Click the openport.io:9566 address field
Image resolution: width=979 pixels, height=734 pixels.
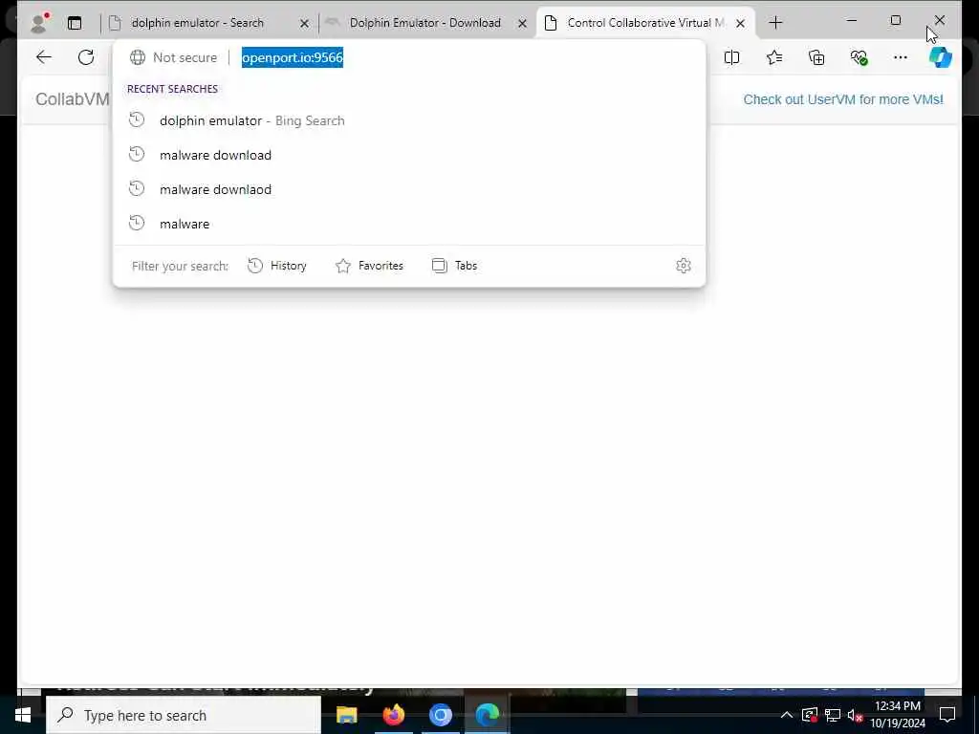tap(293, 57)
